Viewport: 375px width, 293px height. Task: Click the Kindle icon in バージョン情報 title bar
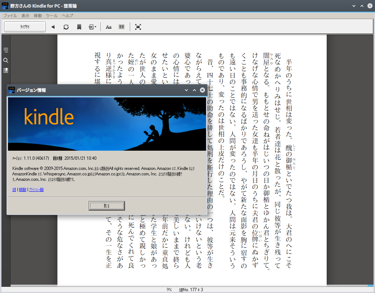point(12,90)
